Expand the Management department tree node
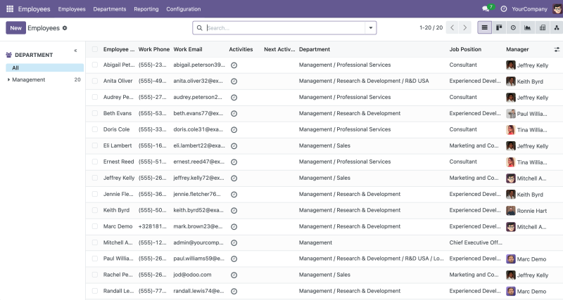 (8, 80)
